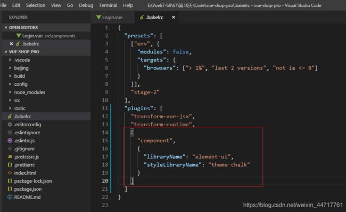
Task: Open the .editorconfig file
Action: (46, 125)
